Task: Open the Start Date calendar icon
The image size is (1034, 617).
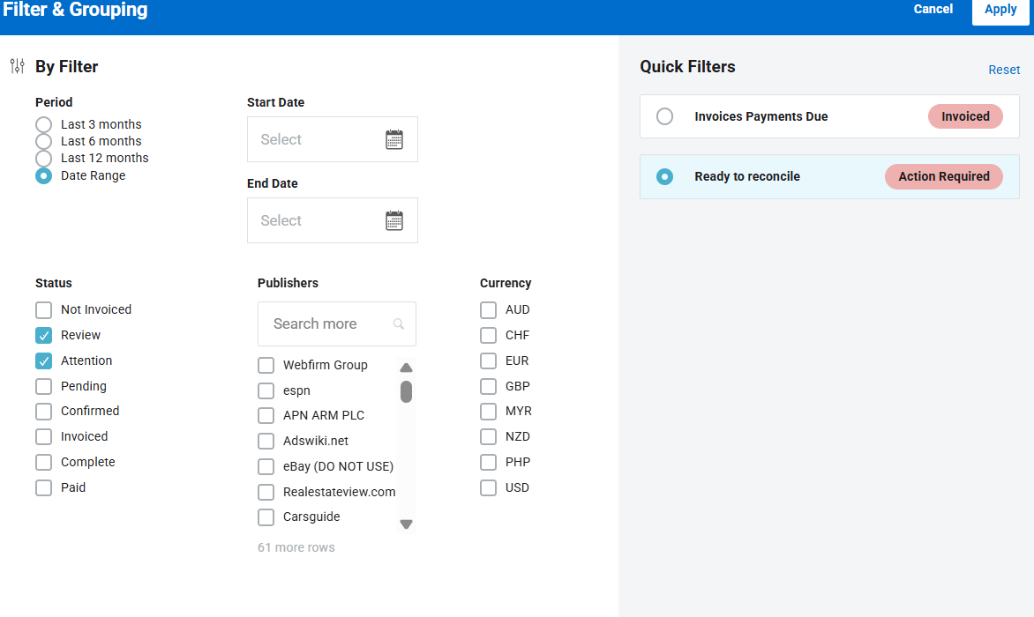Action: coord(394,139)
